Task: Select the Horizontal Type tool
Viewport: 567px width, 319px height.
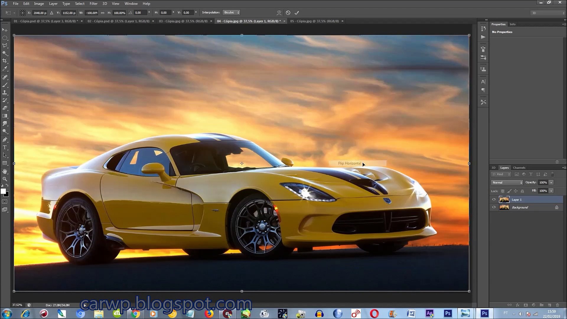Action: (5, 147)
